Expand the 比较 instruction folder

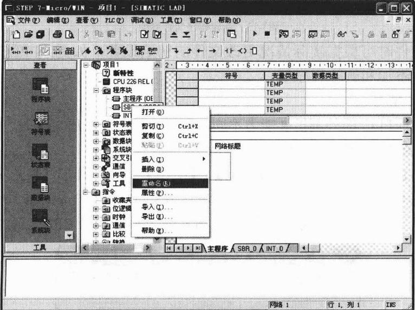(x=96, y=234)
